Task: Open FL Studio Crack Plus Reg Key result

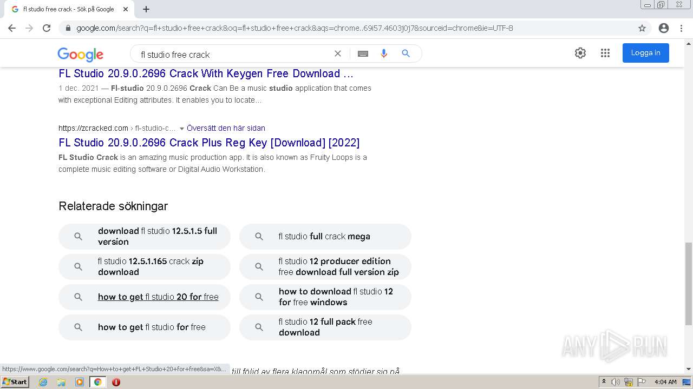Action: tap(209, 143)
